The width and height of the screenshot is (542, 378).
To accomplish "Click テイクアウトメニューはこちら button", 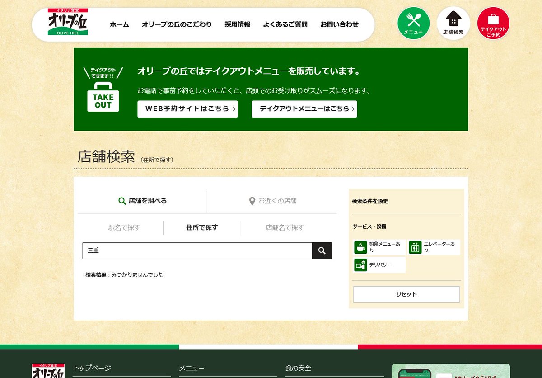I will click(x=304, y=109).
